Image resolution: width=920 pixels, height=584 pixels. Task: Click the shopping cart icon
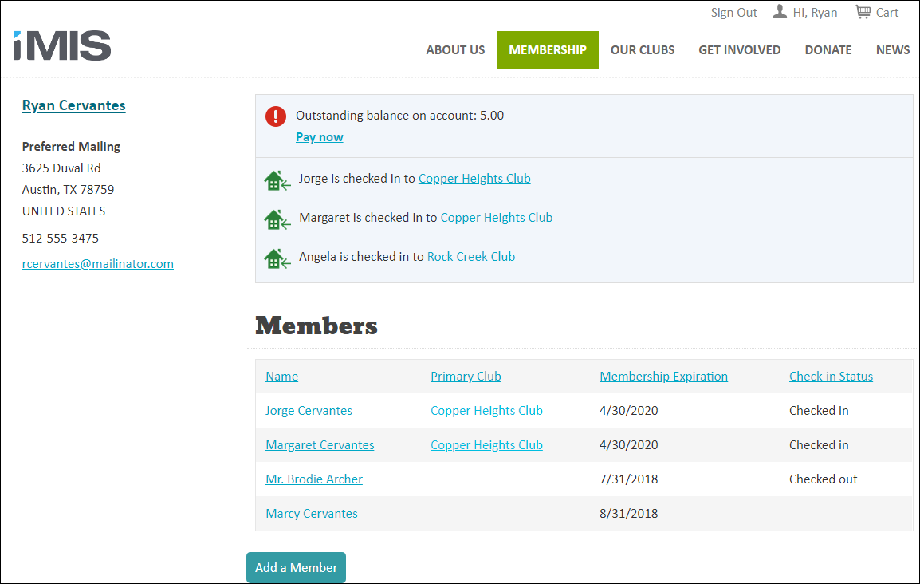(x=863, y=12)
